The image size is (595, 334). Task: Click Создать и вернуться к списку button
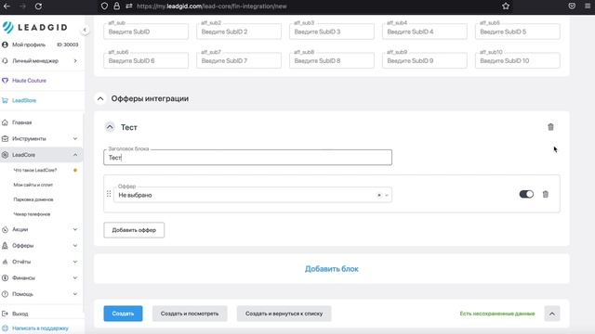pyautogui.click(x=284, y=314)
